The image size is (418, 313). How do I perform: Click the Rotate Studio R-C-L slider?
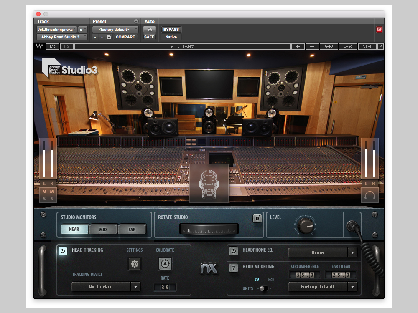click(x=209, y=229)
